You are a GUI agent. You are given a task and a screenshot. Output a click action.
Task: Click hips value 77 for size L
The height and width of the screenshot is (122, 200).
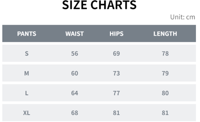[116, 93]
